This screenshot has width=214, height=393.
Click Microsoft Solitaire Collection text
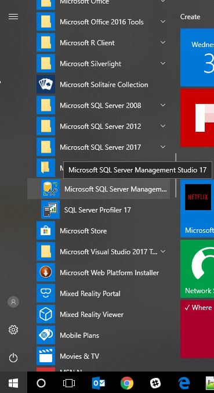pyautogui.click(x=104, y=85)
